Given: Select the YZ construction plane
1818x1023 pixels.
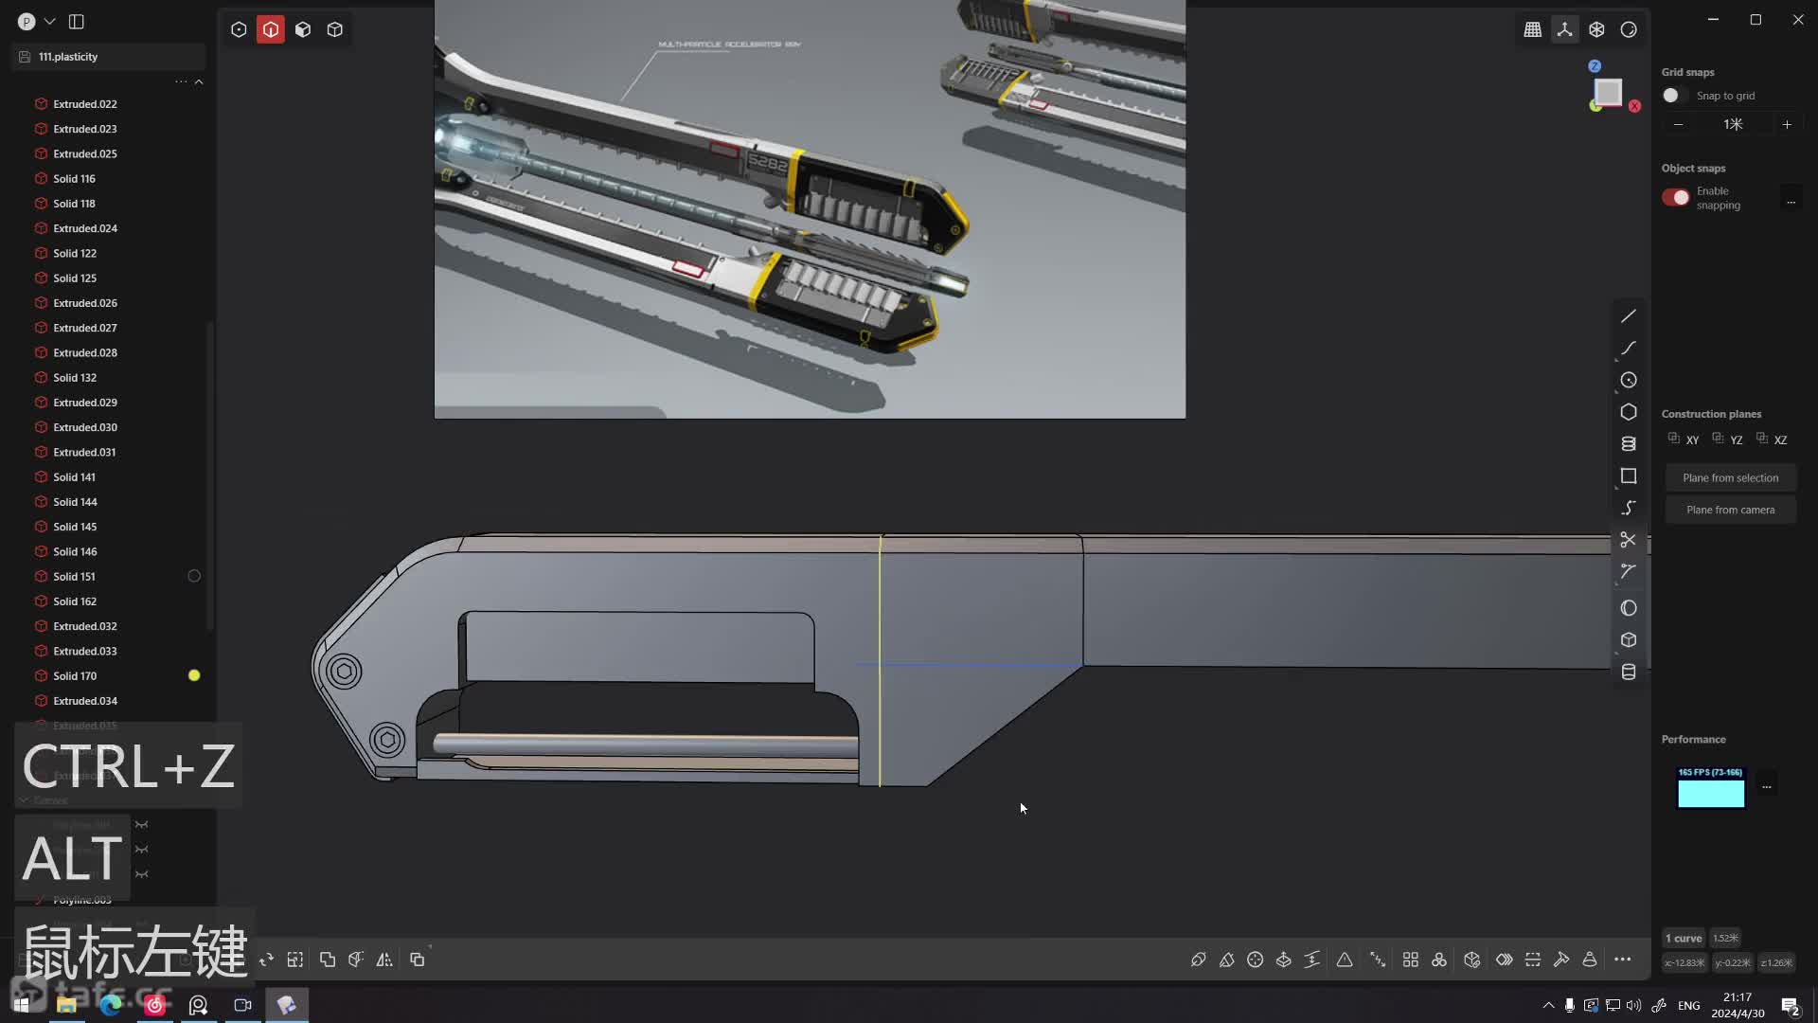Looking at the screenshot, I should 1728,440.
